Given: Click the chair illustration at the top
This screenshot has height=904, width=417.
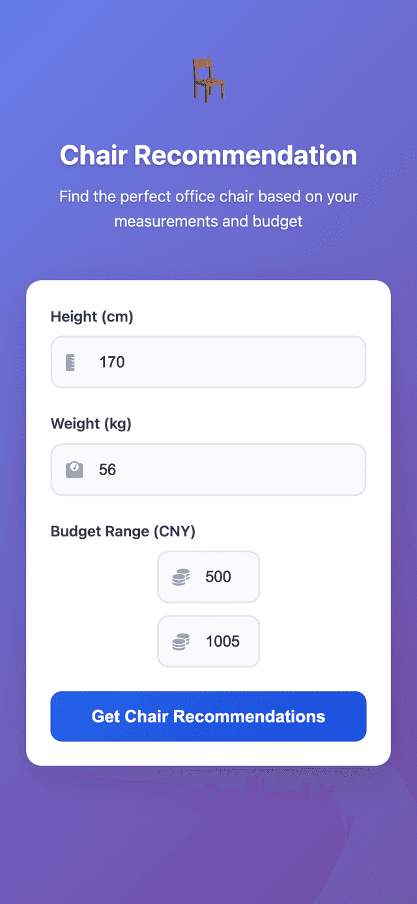Looking at the screenshot, I should point(208,79).
